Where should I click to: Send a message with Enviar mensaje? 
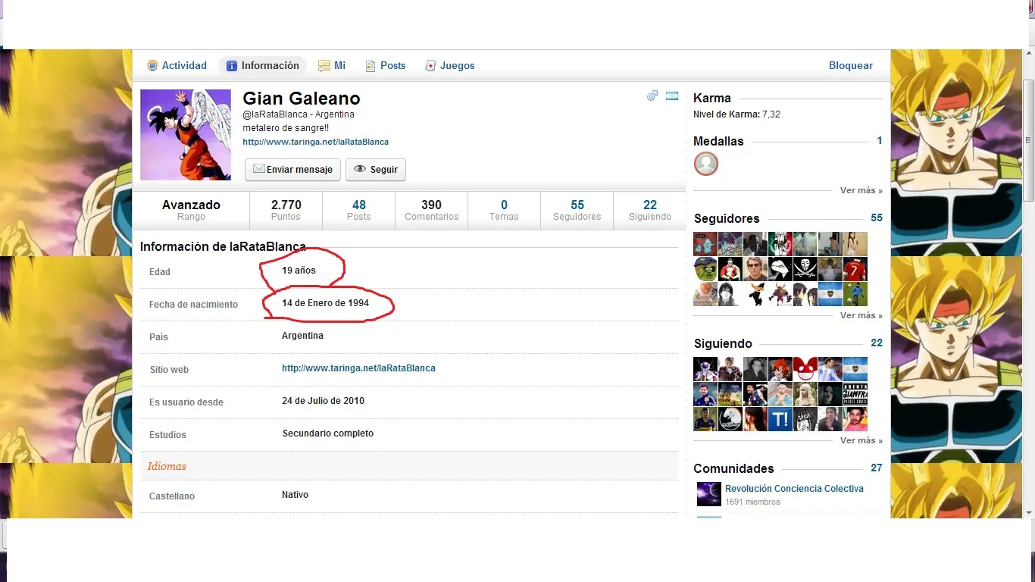(x=292, y=170)
